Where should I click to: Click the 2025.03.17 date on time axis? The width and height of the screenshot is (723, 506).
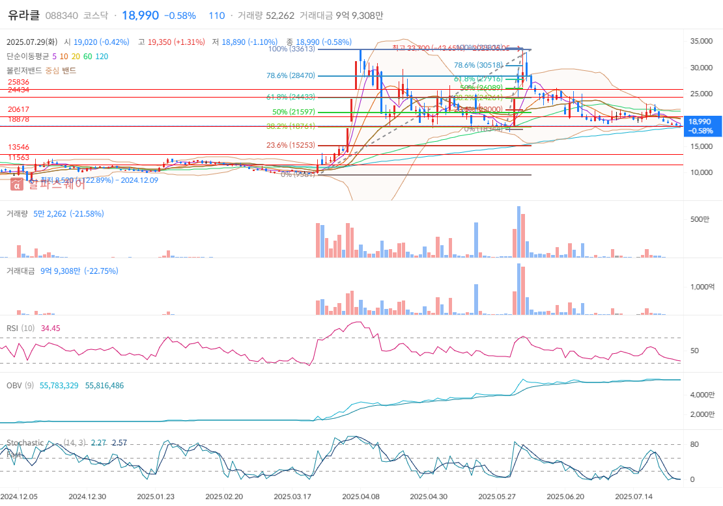coord(292,496)
